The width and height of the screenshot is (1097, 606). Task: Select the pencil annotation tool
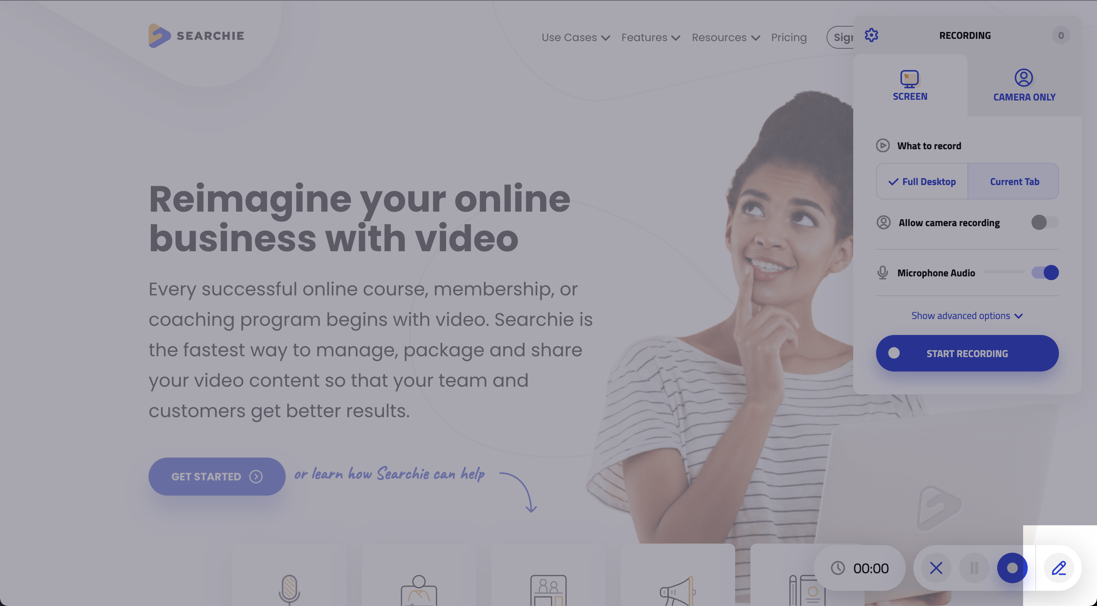1059,568
